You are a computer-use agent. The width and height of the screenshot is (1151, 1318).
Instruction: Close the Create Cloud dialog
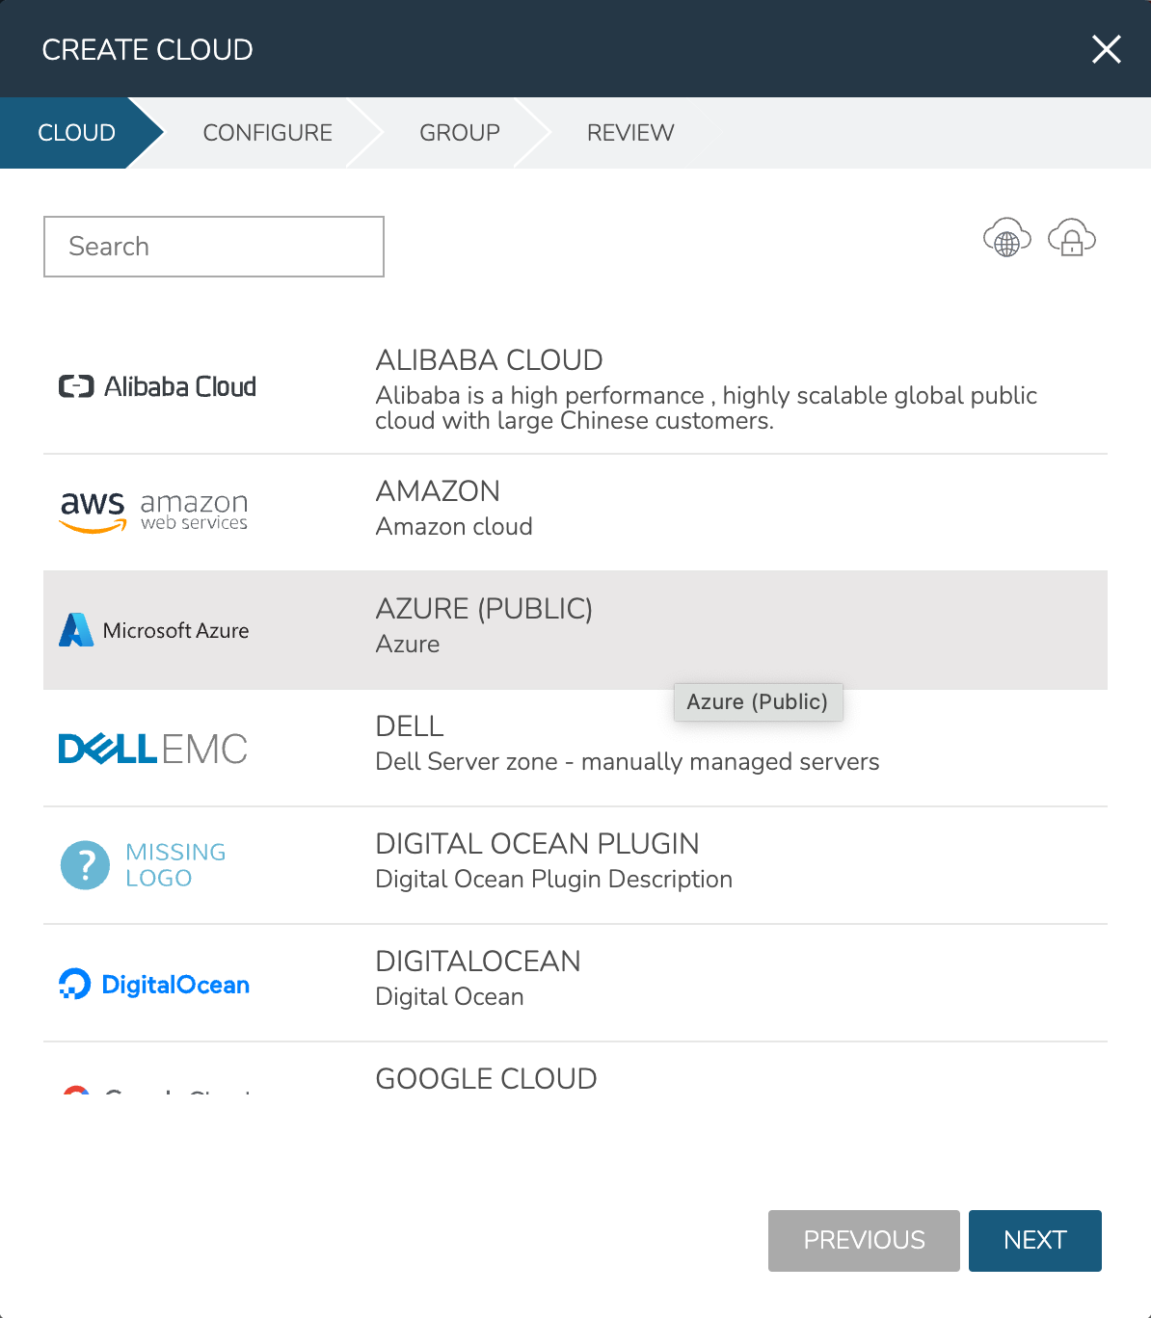point(1106,49)
